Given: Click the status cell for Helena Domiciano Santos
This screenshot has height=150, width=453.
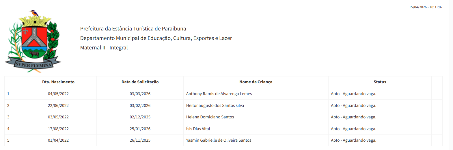Looking at the screenshot, I should (353, 117).
